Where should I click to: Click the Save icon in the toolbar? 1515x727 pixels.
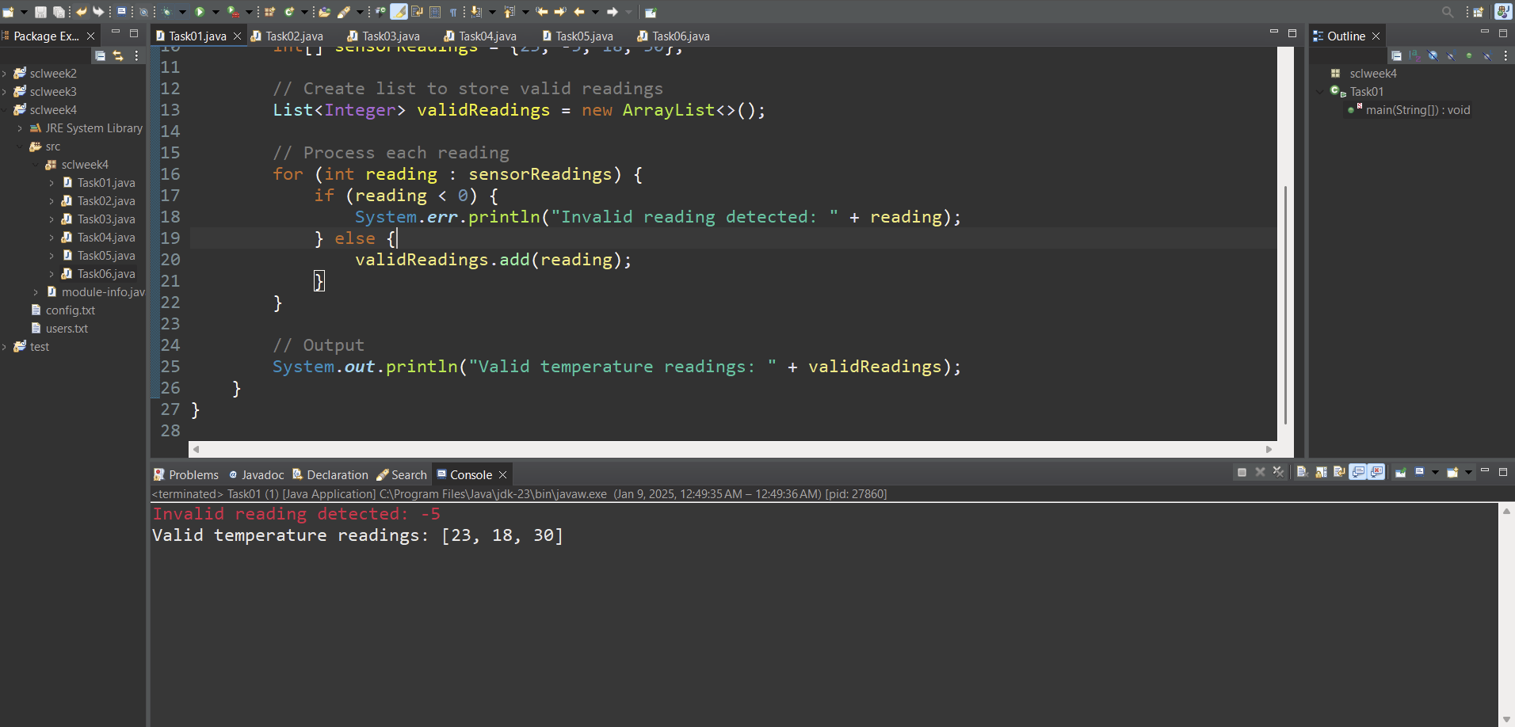coord(40,12)
